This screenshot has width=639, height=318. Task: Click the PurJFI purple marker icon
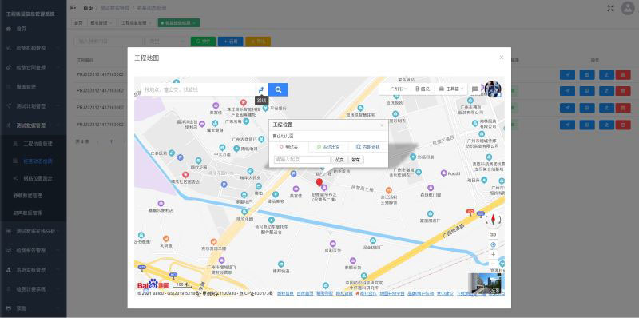pos(444,173)
